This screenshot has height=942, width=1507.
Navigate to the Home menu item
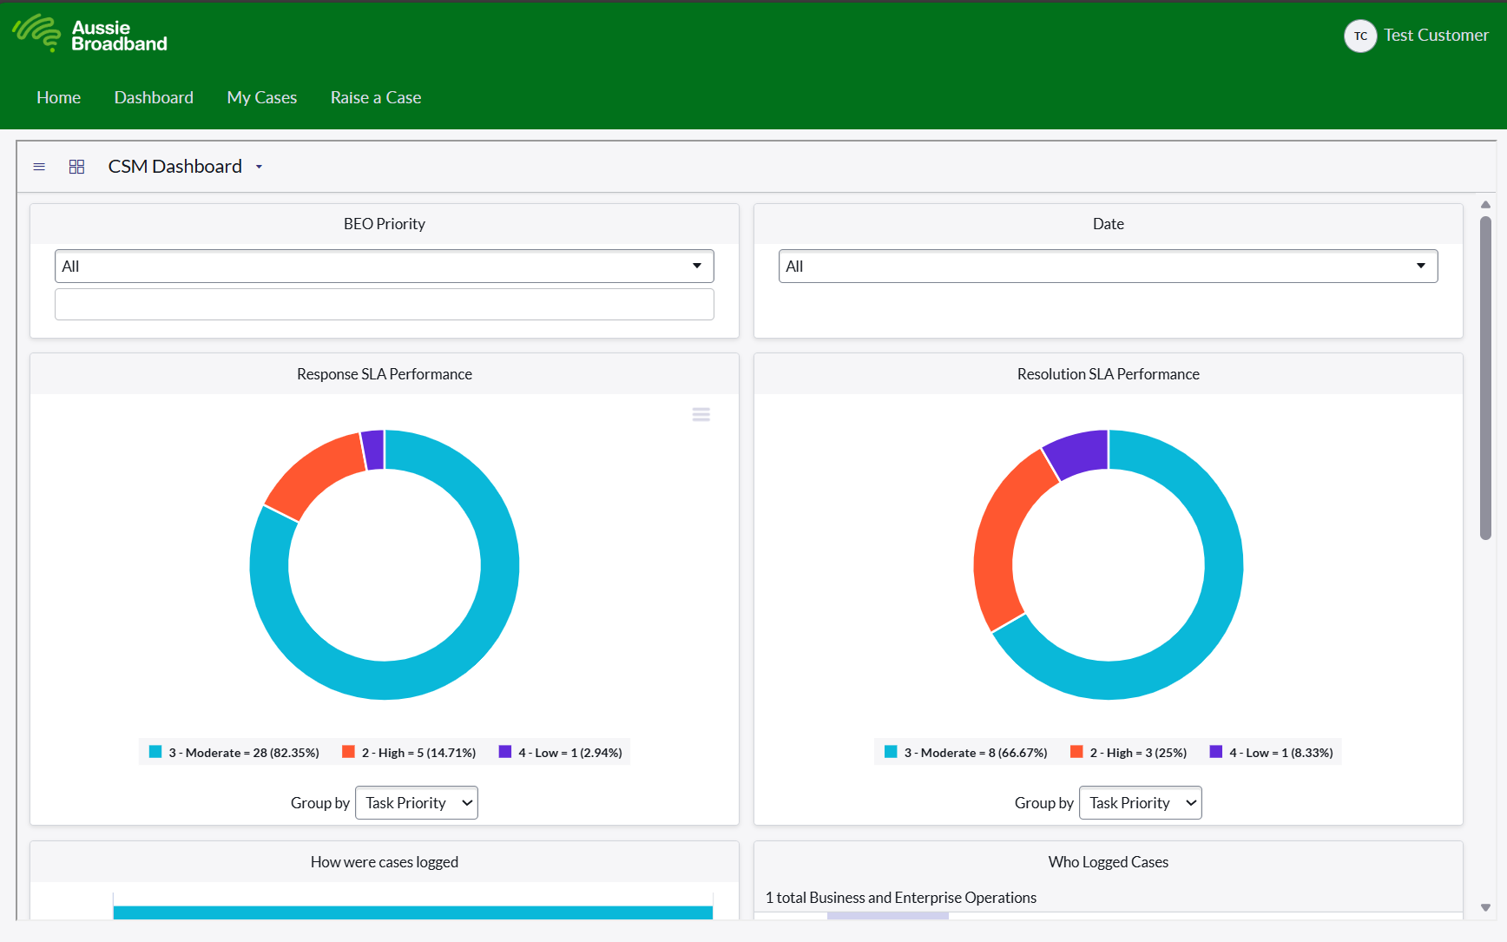click(57, 97)
